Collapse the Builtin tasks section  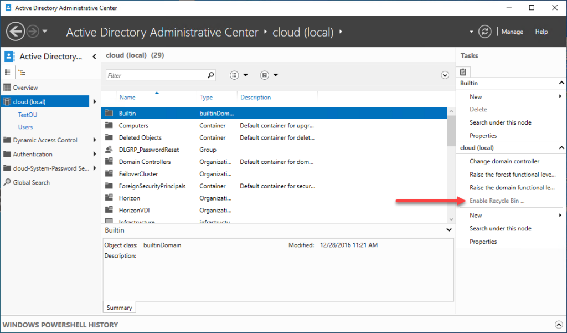pos(561,83)
